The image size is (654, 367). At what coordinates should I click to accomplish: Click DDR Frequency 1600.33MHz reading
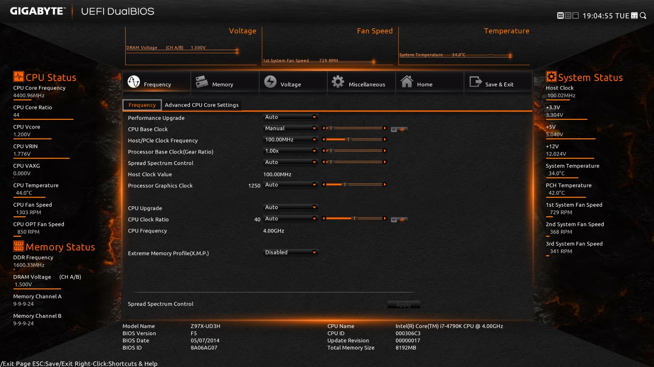click(x=29, y=265)
